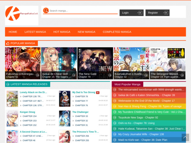Click arrow icon beside Nan Hao & Shang Feng

tap(115, 106)
